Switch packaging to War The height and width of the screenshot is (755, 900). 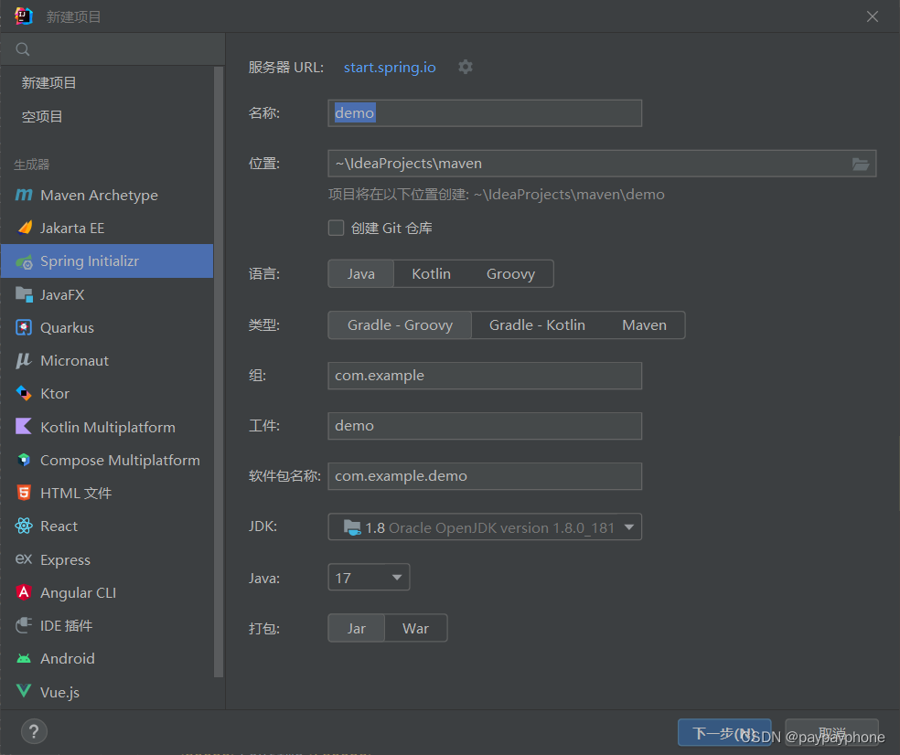pos(415,628)
